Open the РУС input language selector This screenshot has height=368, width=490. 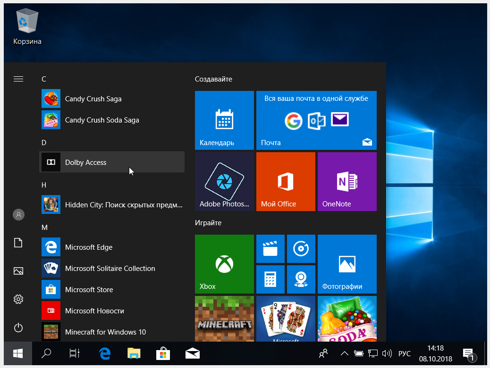pyautogui.click(x=405, y=353)
